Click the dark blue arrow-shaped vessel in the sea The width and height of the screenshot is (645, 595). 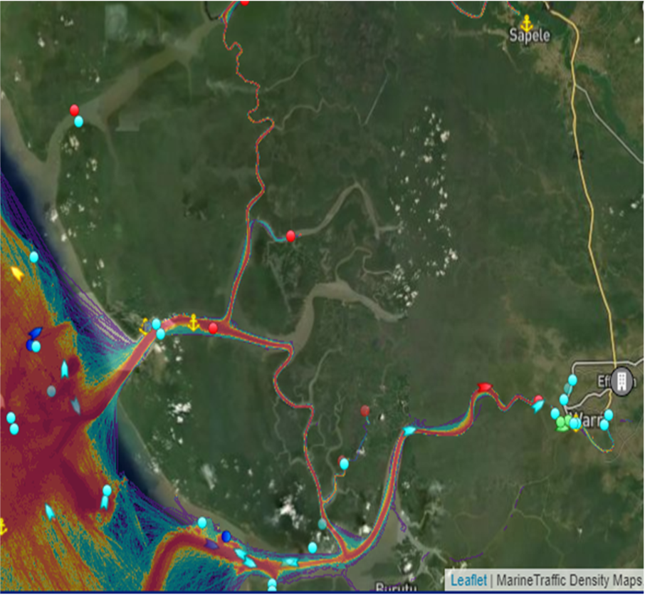coord(35,332)
